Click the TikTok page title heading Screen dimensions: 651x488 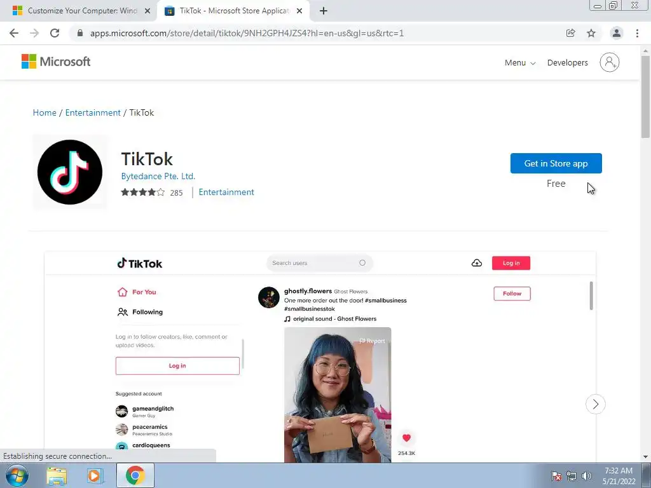(x=147, y=159)
